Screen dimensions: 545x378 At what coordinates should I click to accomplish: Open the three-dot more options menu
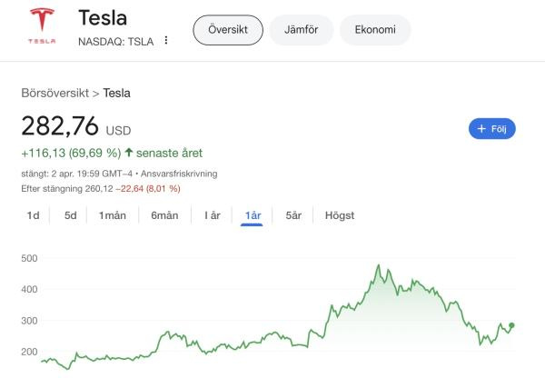pyautogui.click(x=166, y=40)
